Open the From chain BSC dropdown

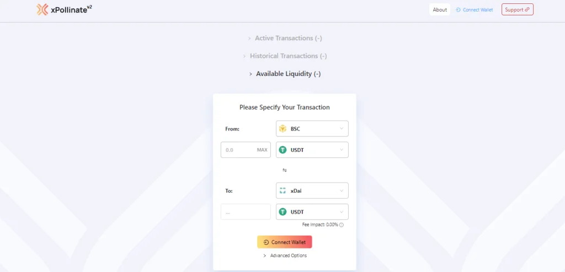(312, 129)
